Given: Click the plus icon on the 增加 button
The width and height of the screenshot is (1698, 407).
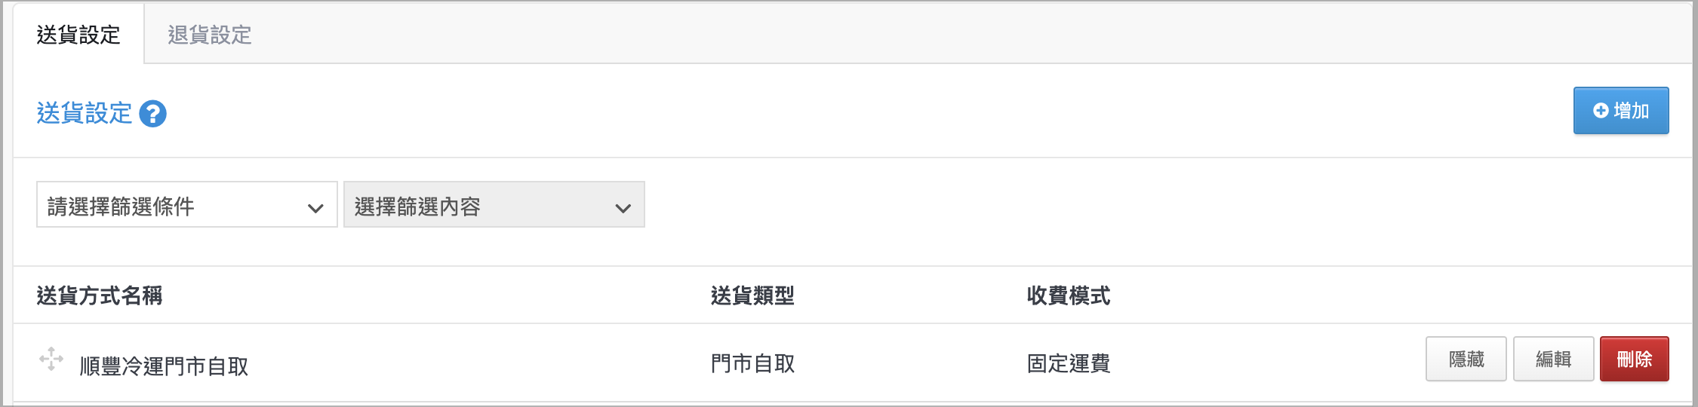Looking at the screenshot, I should 1600,111.
